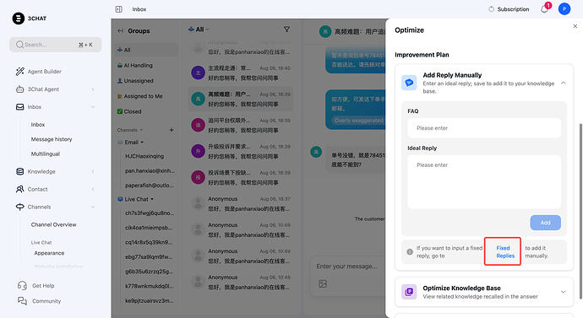This screenshot has width=583, height=318.
Task: Click the Subscription status icon
Action: pos(491,9)
